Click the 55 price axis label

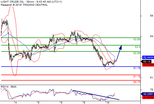coord(152,16)
